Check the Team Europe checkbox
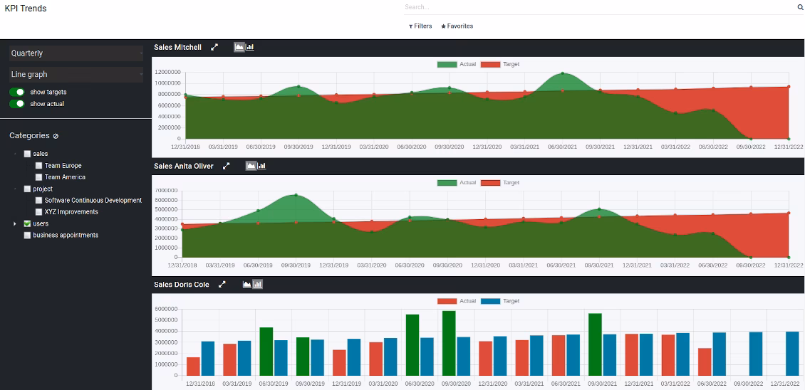Screen dimensions: 805x390 pos(38,166)
